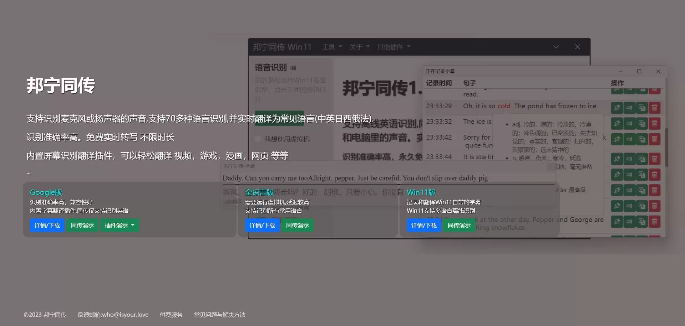685x326 pixels.
Task: Click 同传演示 in the 全语言版 card
Action: [298, 225]
